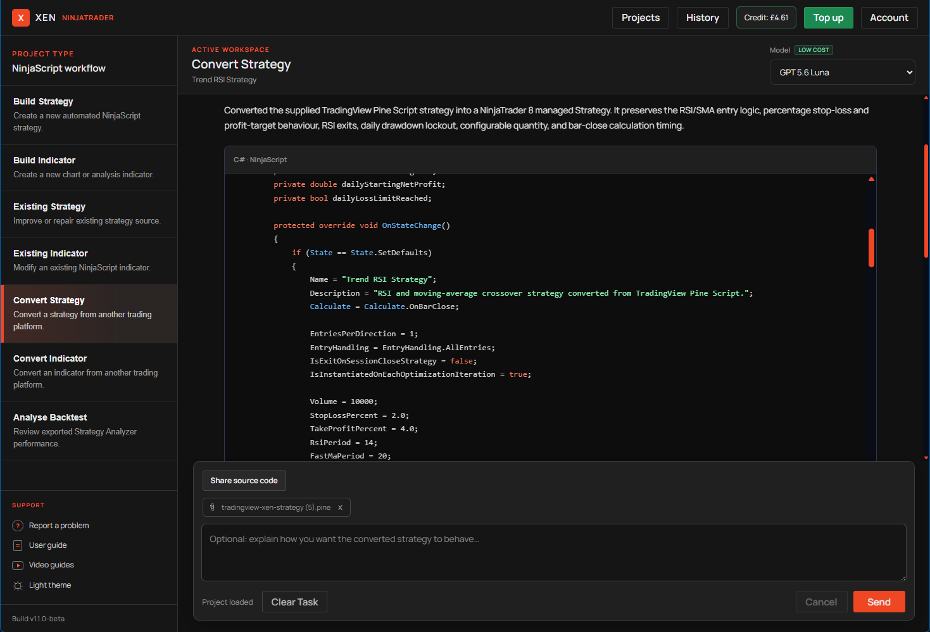Click the User guide document icon
The height and width of the screenshot is (632, 930).
tap(18, 545)
